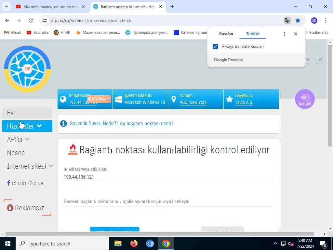Select the Russian tab in translate popup
This screenshot has width=333, height=250.
[226, 34]
